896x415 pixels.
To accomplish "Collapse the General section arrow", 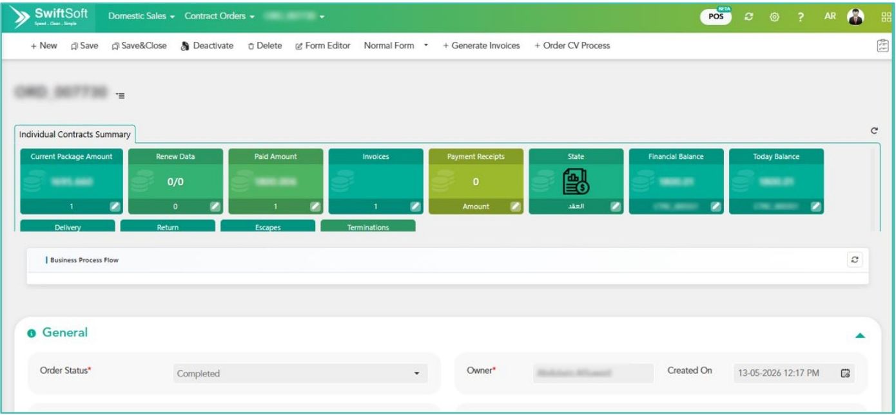I will click(x=859, y=336).
